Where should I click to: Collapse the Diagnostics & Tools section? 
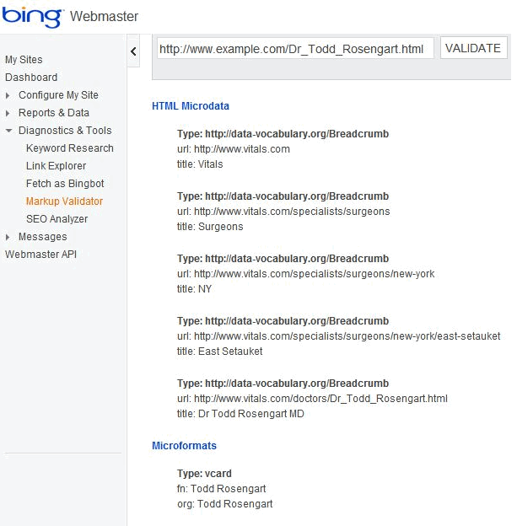[8, 131]
